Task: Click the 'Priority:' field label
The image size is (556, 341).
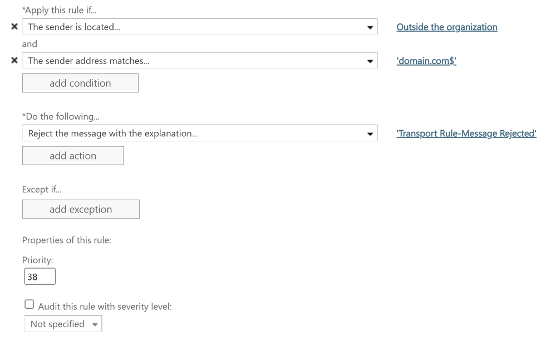Action: tap(38, 260)
